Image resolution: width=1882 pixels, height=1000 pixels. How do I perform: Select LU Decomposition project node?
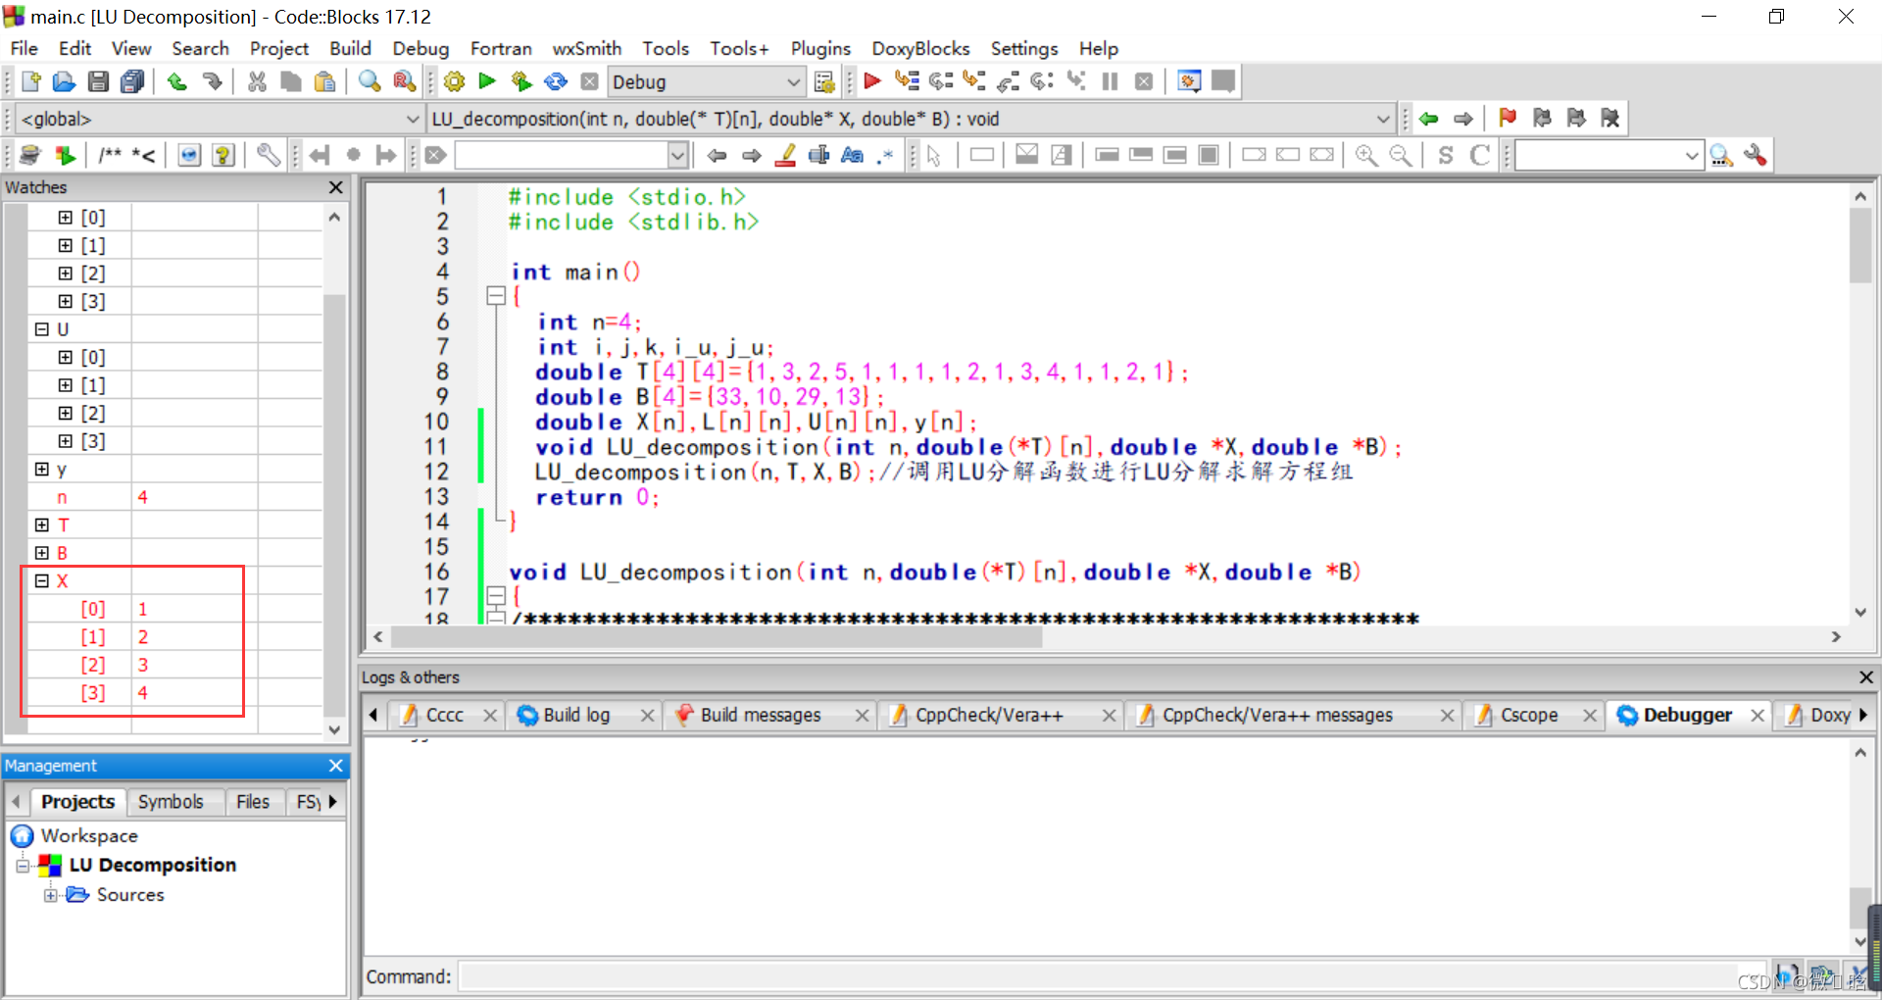(153, 865)
